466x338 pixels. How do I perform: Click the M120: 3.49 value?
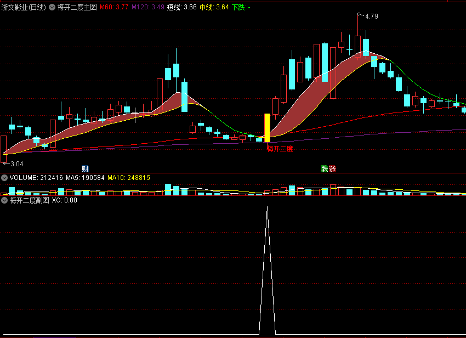(x=148, y=8)
